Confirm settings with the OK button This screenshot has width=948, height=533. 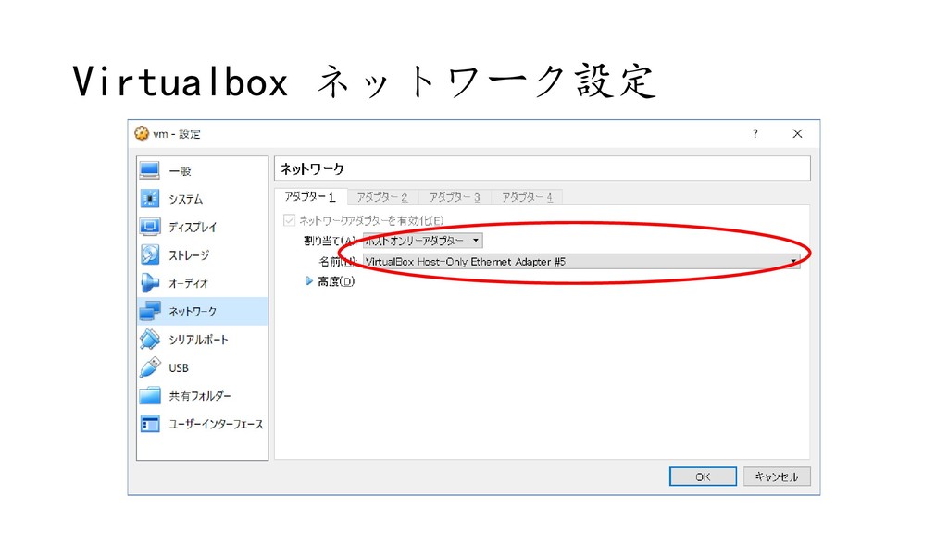[703, 477]
